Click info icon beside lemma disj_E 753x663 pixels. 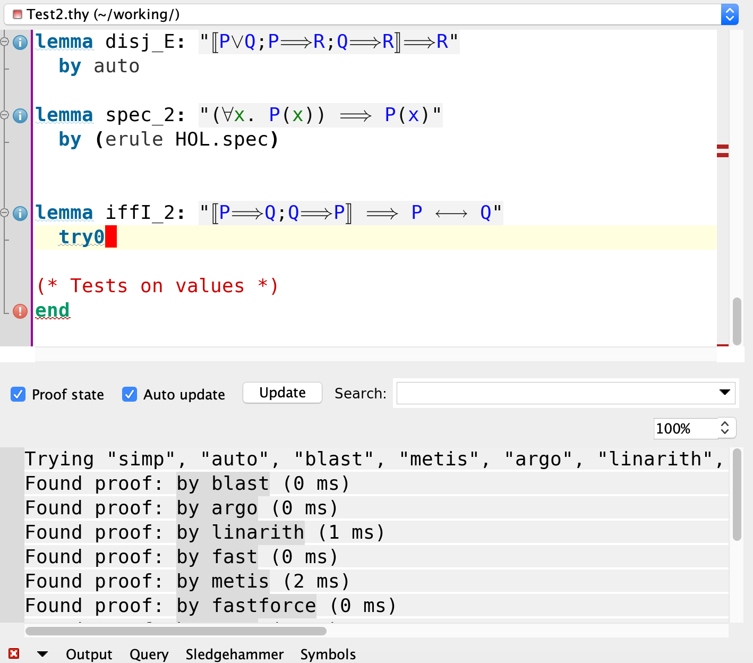[x=20, y=42]
